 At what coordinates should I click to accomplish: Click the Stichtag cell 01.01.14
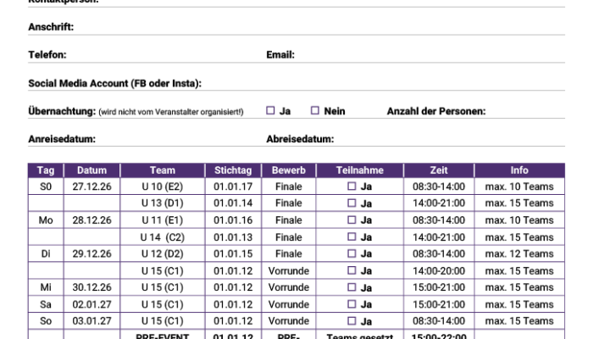pyautogui.click(x=233, y=203)
